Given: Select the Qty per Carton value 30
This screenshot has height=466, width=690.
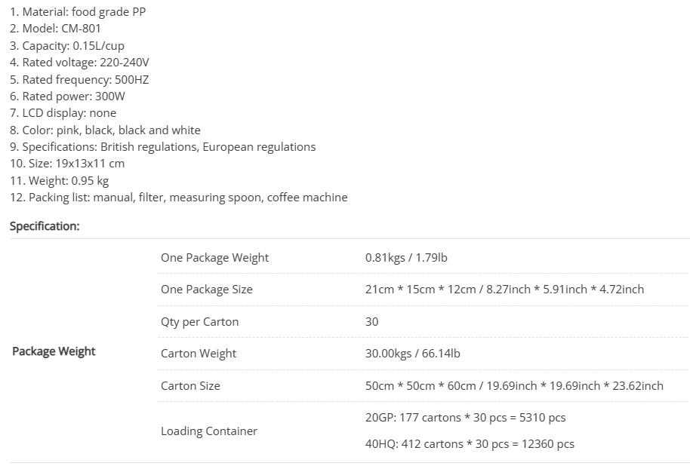Looking at the screenshot, I should point(372,322).
